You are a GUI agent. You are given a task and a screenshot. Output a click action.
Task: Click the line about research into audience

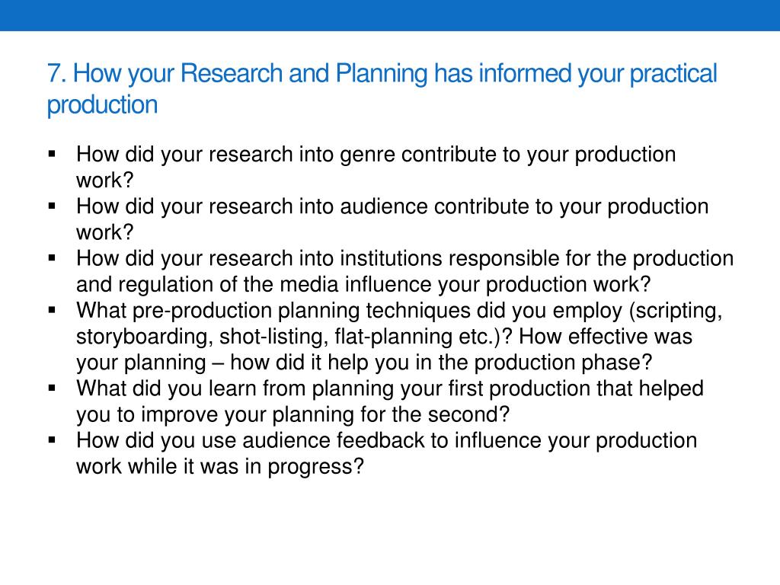pos(392,206)
